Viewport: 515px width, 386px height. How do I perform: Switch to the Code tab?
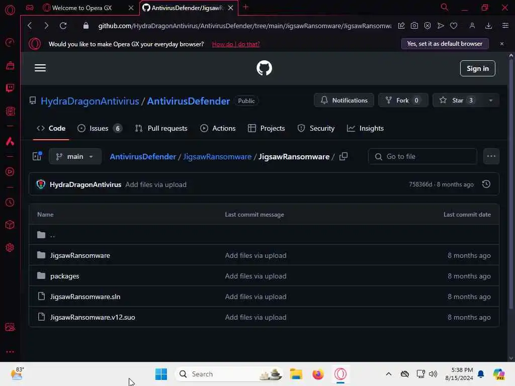coord(51,128)
